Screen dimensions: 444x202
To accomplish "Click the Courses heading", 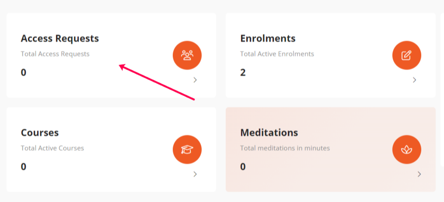I will tap(40, 133).
